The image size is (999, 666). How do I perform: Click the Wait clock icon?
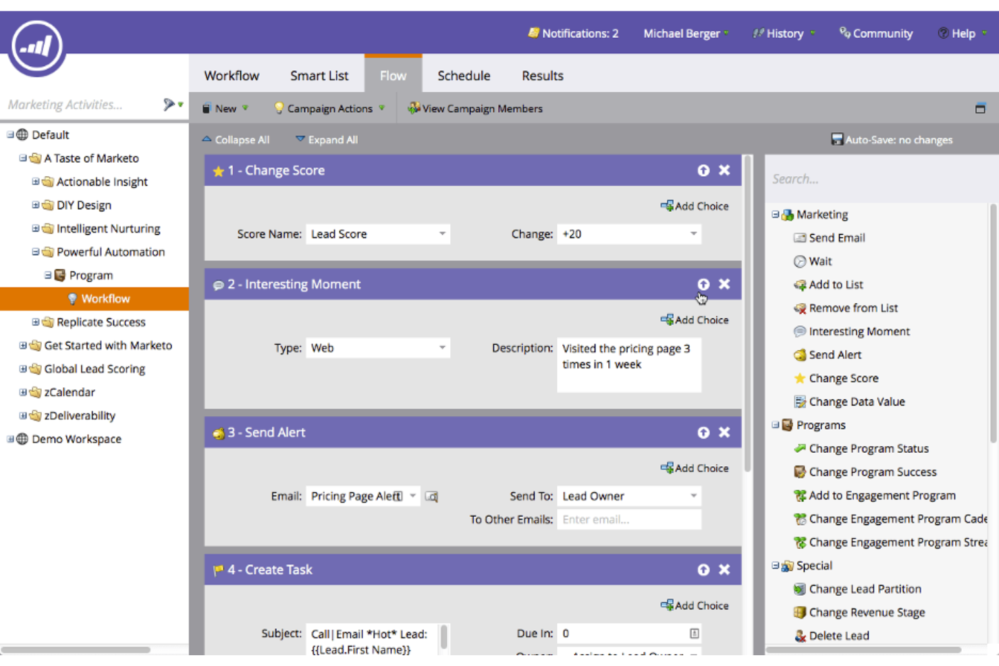pos(801,261)
